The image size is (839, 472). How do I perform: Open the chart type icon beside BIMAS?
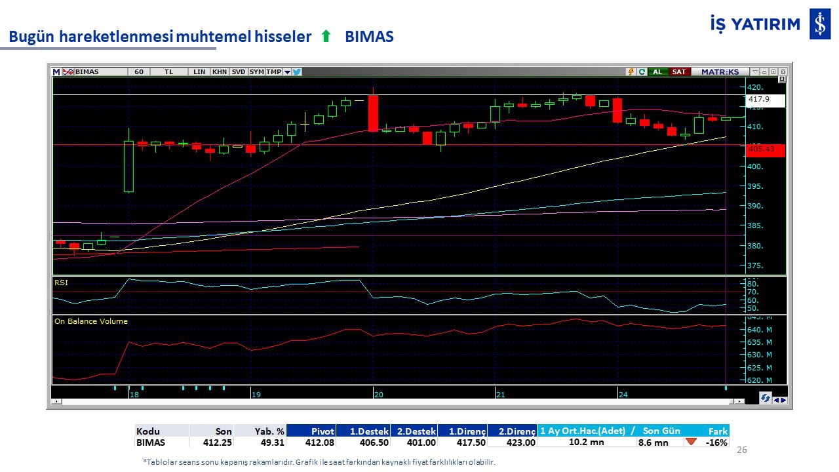[68, 72]
